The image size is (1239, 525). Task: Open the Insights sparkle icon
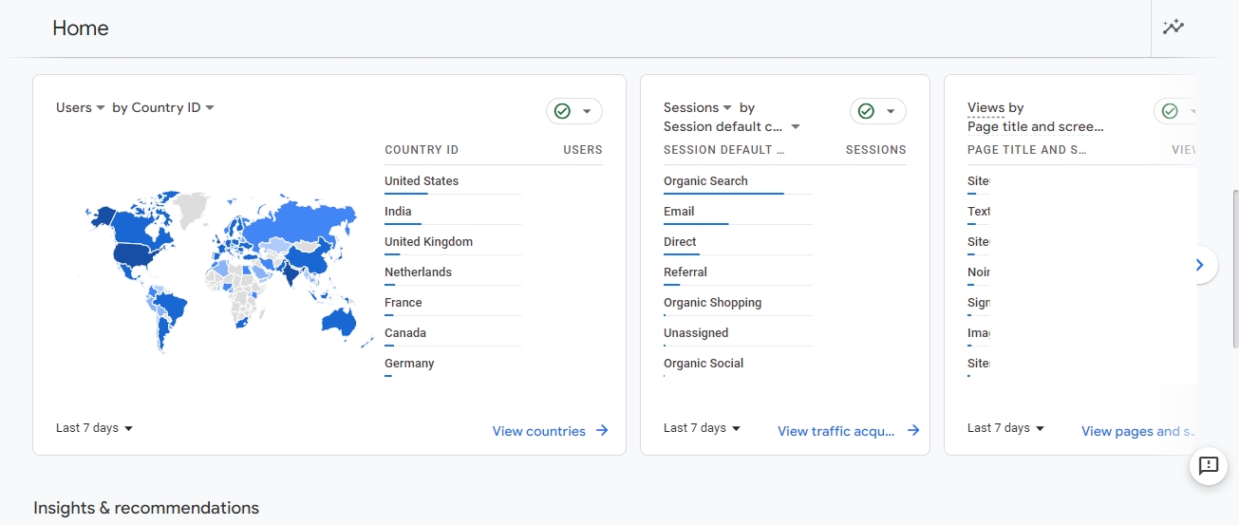1173,28
